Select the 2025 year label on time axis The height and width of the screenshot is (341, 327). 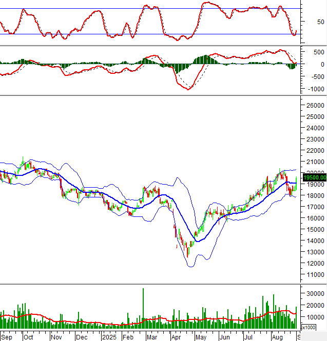(x=109, y=337)
